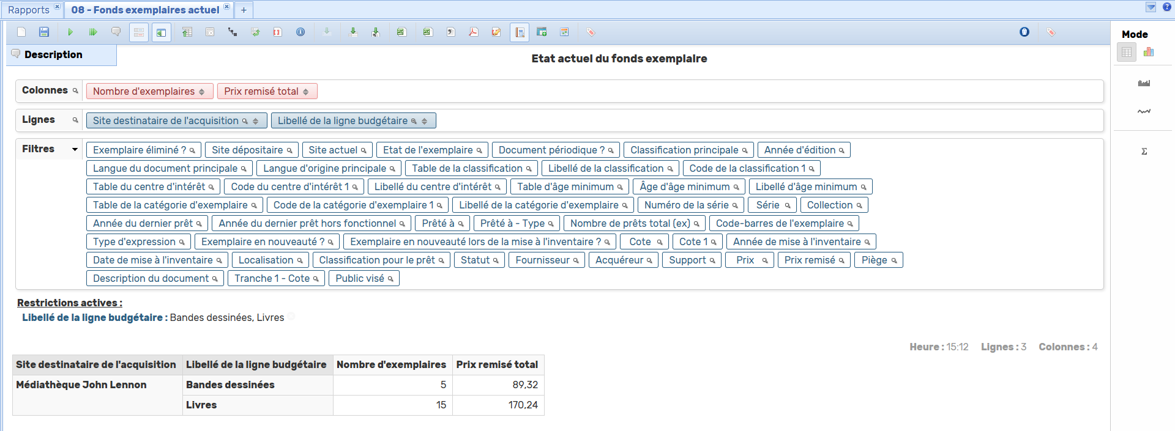The width and height of the screenshot is (1175, 431).
Task: Click the Prix remisé filter chip
Action: [x=814, y=260]
